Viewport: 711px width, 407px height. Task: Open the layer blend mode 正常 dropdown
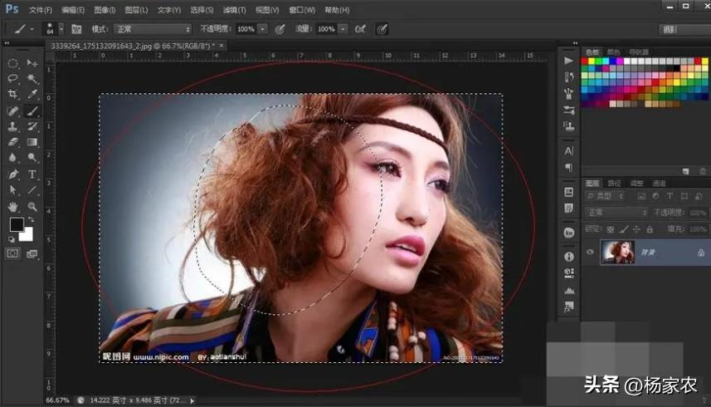click(616, 213)
